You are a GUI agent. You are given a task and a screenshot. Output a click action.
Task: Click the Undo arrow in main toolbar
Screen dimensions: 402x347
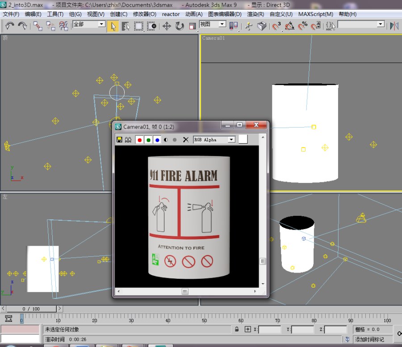coord(10,26)
